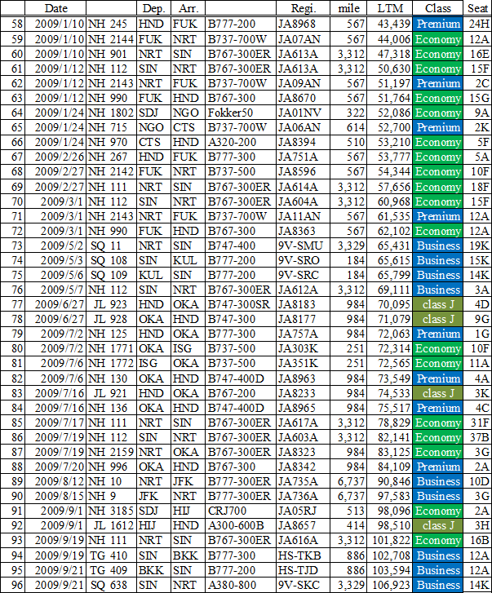Select LTM value 50,630

389,69
